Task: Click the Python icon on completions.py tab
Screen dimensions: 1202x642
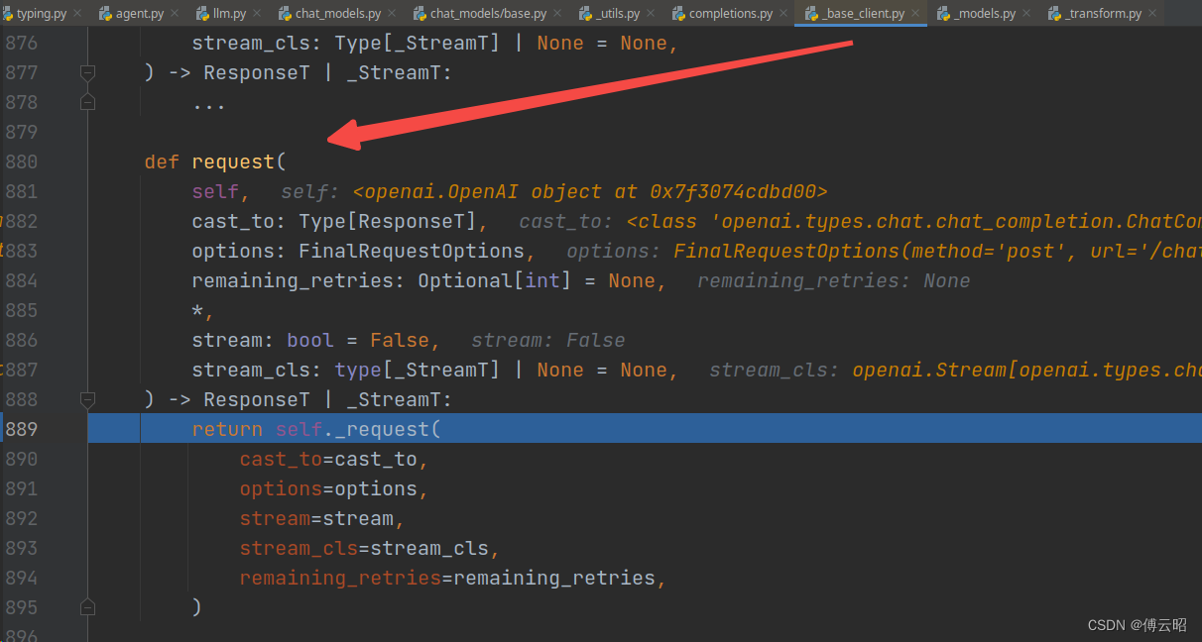Action: 678,14
